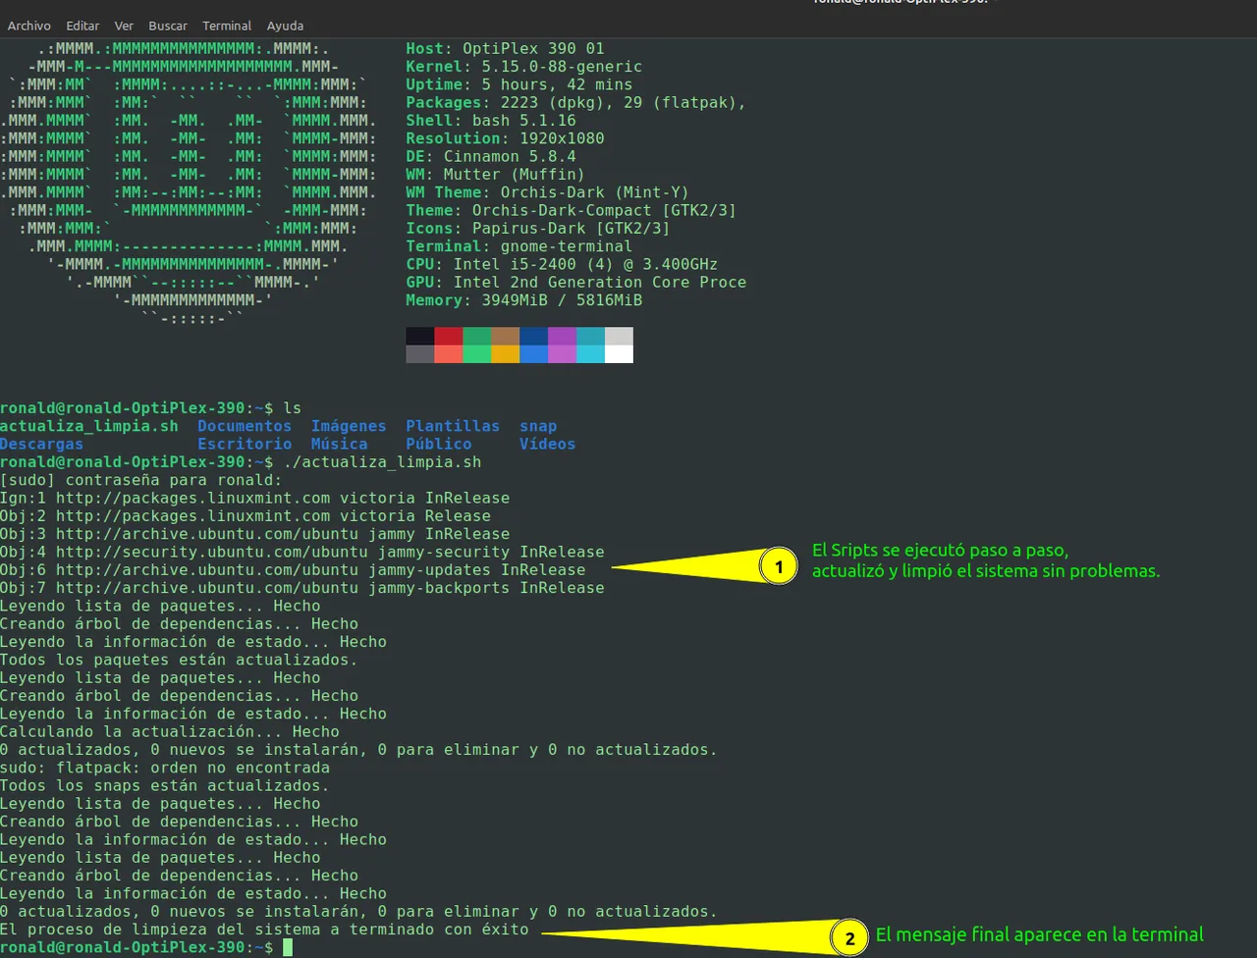The height and width of the screenshot is (958, 1257).
Task: Click the yellow annotation circle numbered 2
Action: [x=849, y=938]
